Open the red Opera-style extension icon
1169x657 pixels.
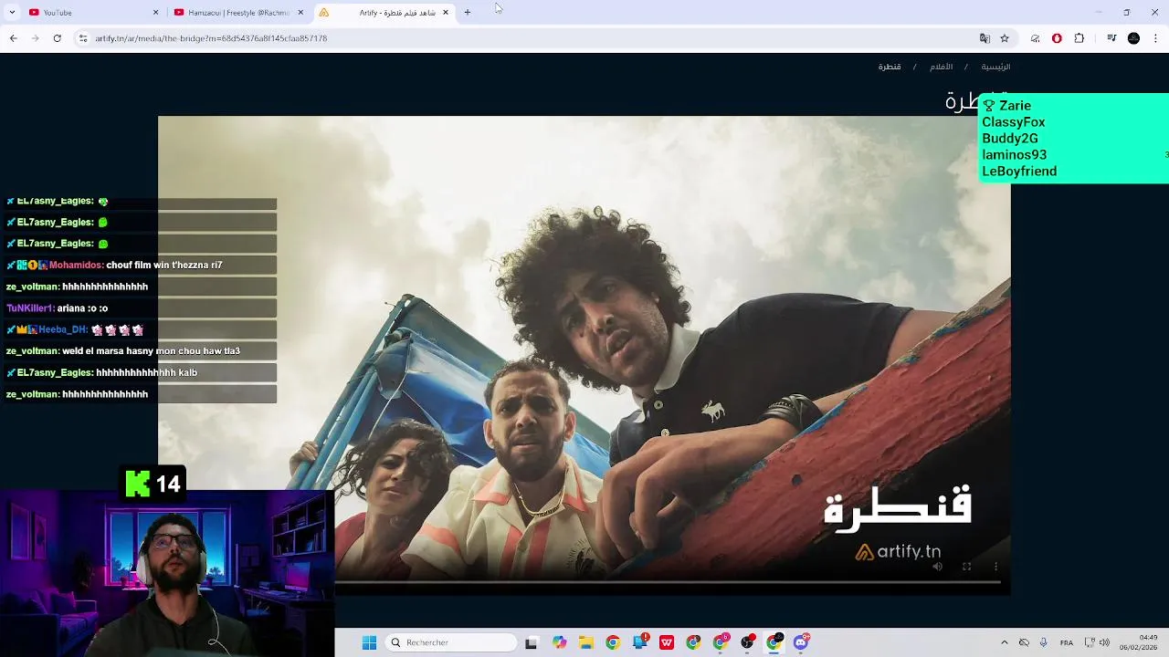tap(1057, 38)
